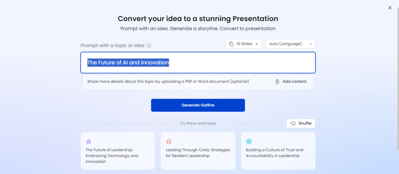Shuffle the example prompts
The height and width of the screenshot is (174, 399).
point(301,123)
